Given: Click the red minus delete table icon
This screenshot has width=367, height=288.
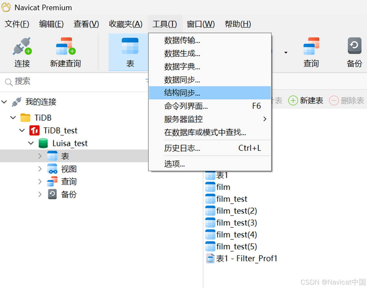Looking at the screenshot, I should [334, 101].
